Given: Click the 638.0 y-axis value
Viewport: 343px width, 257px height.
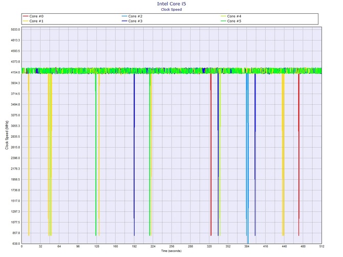Looking at the screenshot, I should click(16, 244).
